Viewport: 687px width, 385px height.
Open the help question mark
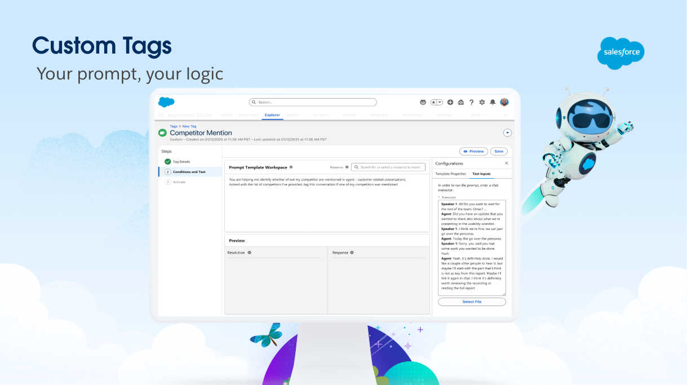472,102
